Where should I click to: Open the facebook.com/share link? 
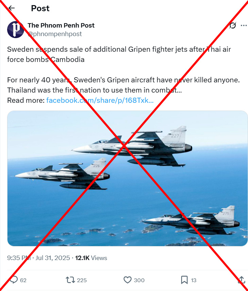100,100
